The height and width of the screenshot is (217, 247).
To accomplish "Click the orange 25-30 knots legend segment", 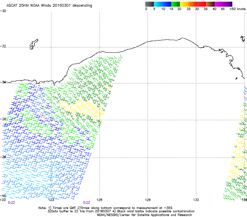I will 193,4.
